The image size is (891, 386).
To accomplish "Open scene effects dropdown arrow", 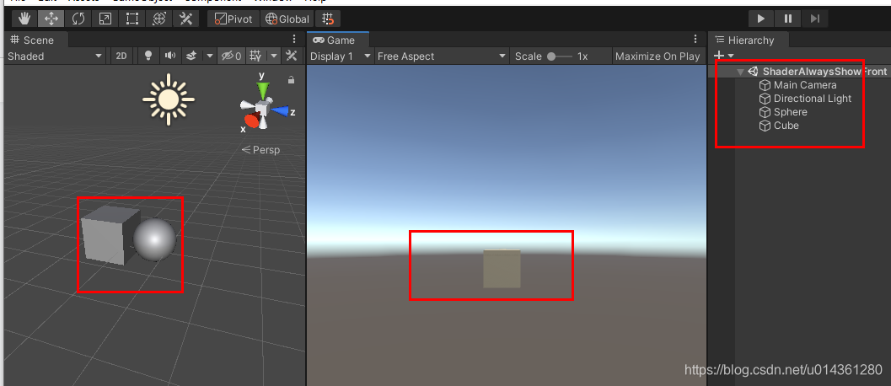I will click(x=210, y=56).
